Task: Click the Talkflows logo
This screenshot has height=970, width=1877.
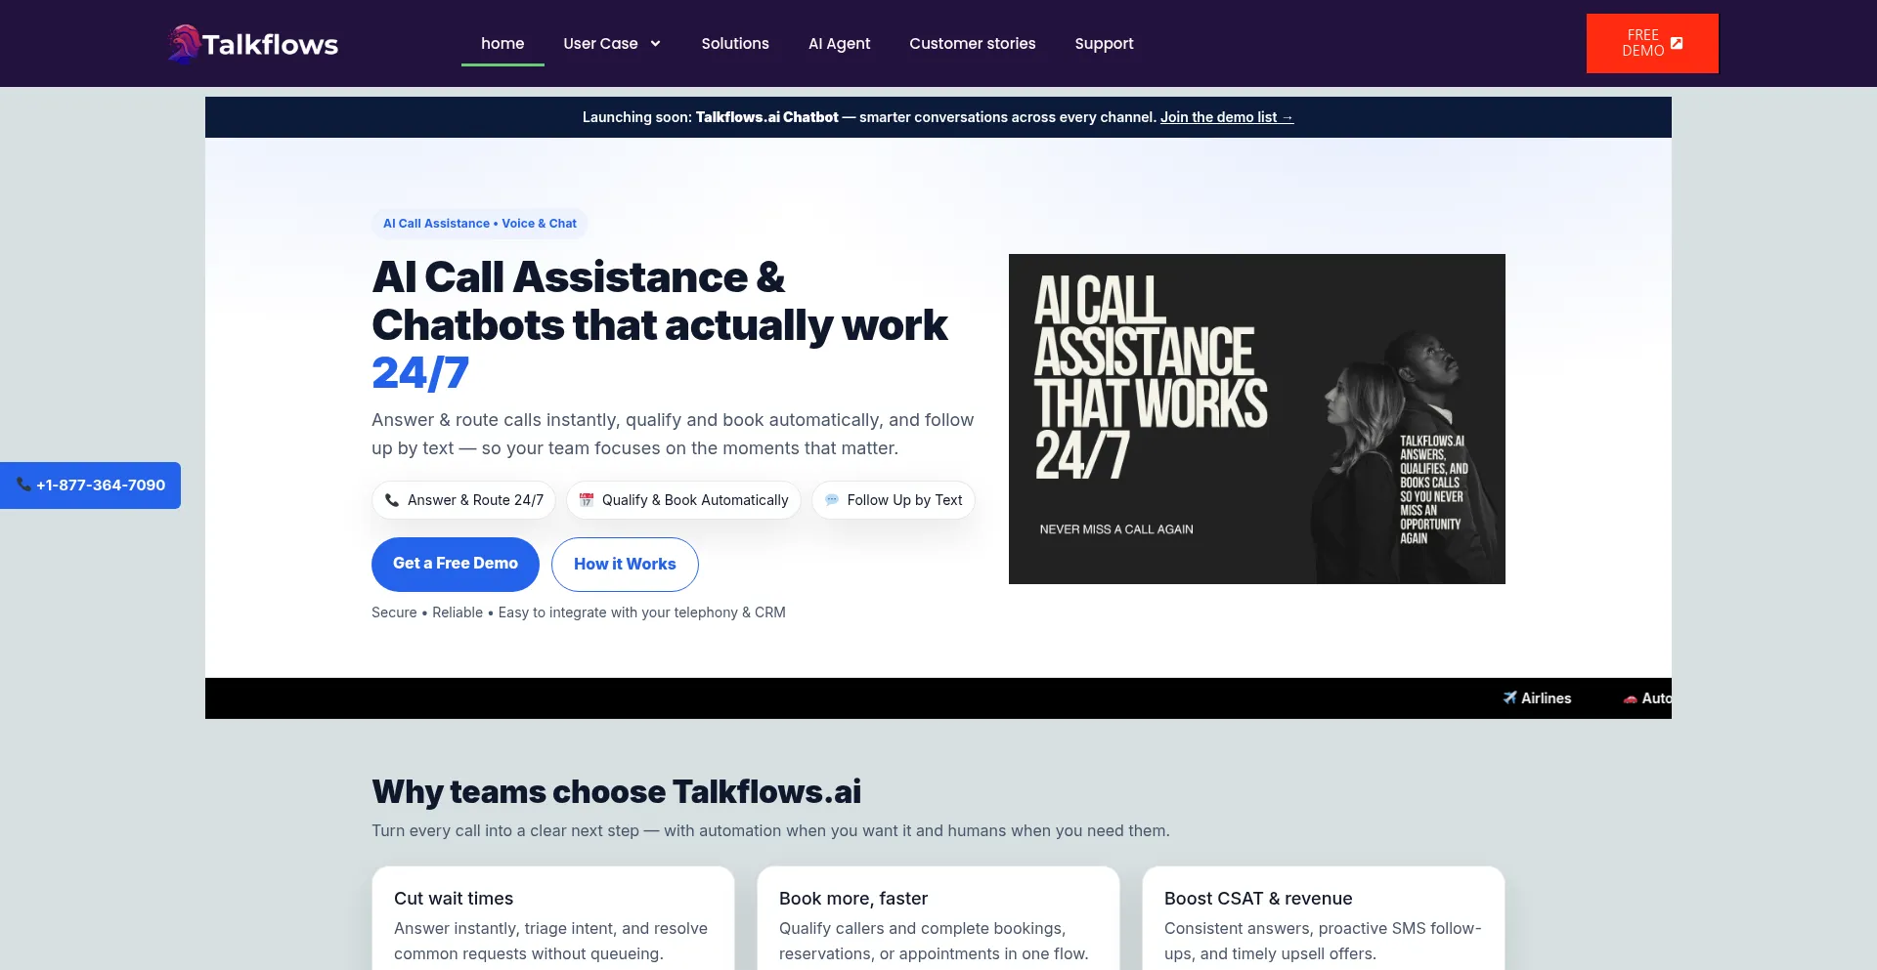Action: click(x=252, y=44)
